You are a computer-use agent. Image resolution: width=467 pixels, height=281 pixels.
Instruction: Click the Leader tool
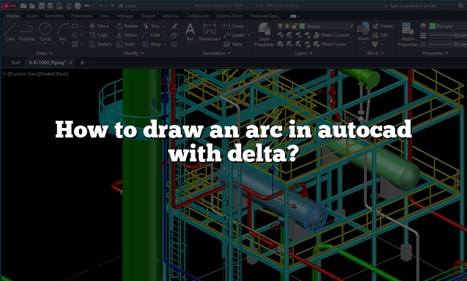pos(234,35)
